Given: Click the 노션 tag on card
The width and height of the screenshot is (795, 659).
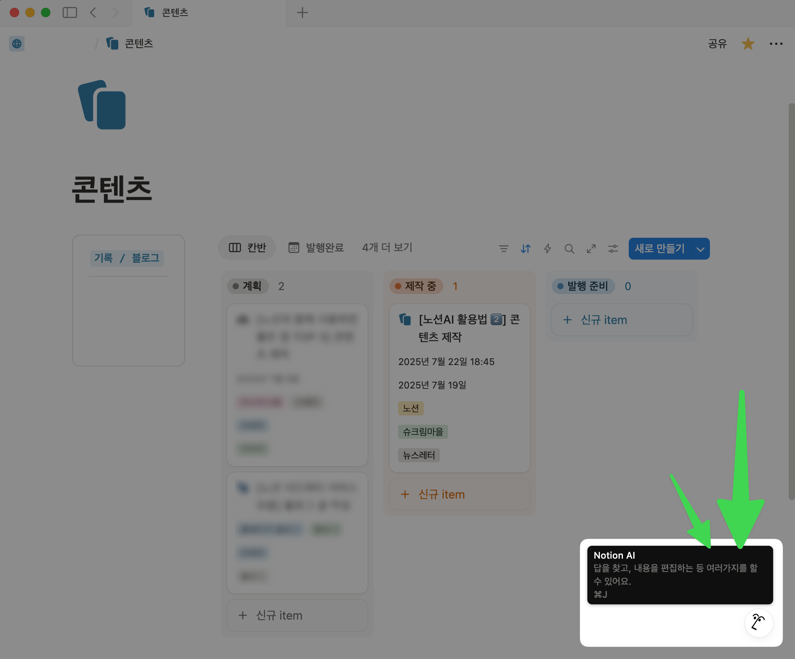Looking at the screenshot, I should click(411, 408).
